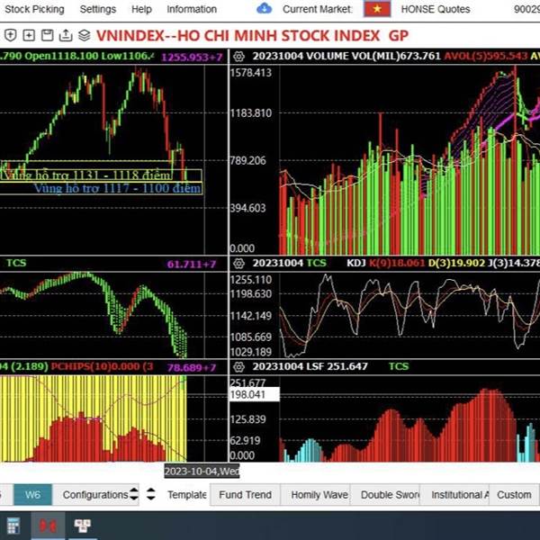Click the Vùng hỗ trợ 1131 - 1118 điểm annotation
Screen dimensions: 540x540
click(x=86, y=175)
